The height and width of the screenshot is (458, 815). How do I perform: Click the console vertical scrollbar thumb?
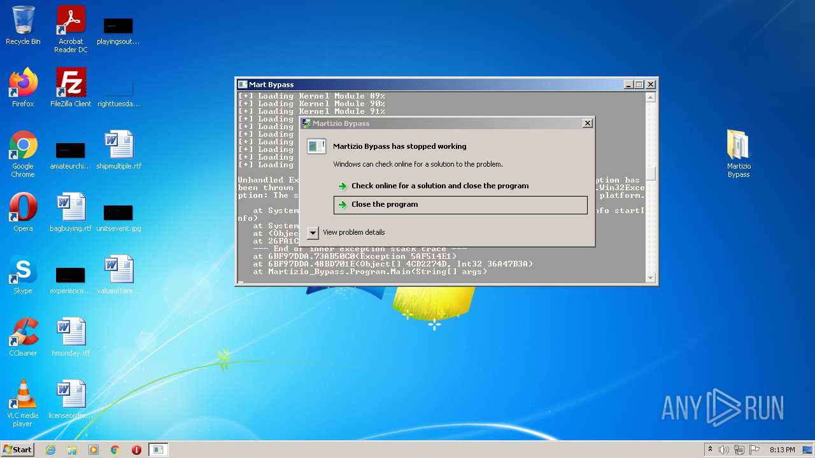(x=650, y=173)
